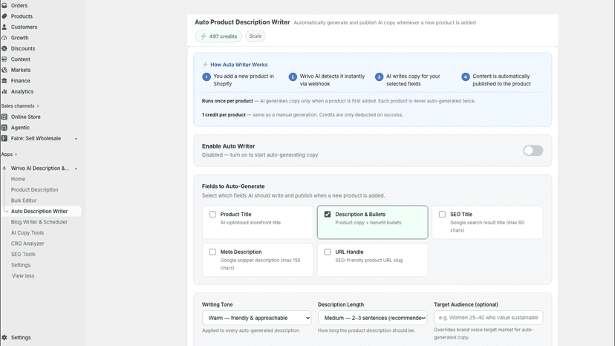Viewport: 615px width, 346px height.
Task: Click the Growth icon in sidebar
Action: coord(4,38)
